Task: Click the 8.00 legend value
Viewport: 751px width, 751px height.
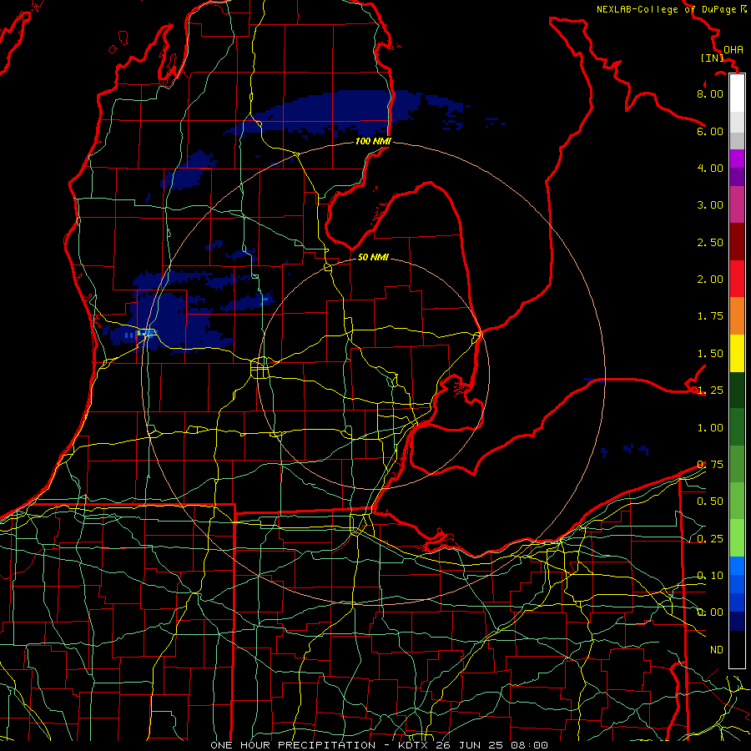Action: [710, 93]
